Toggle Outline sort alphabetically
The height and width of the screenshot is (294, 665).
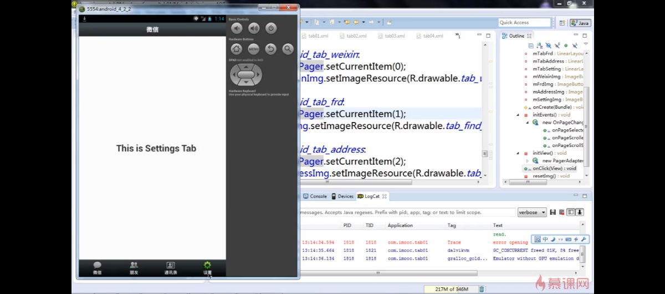click(x=540, y=45)
